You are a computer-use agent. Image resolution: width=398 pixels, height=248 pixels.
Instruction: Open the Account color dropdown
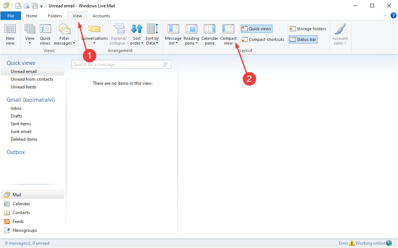click(340, 35)
